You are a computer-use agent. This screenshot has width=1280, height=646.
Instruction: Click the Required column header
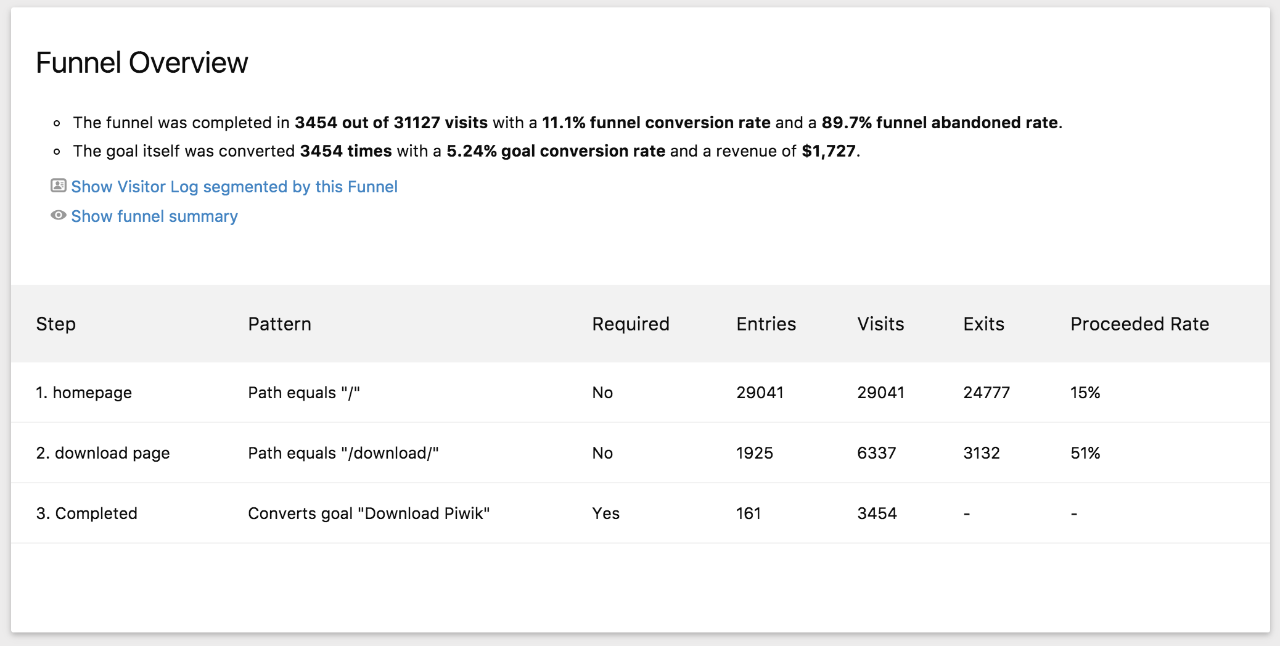coord(630,324)
